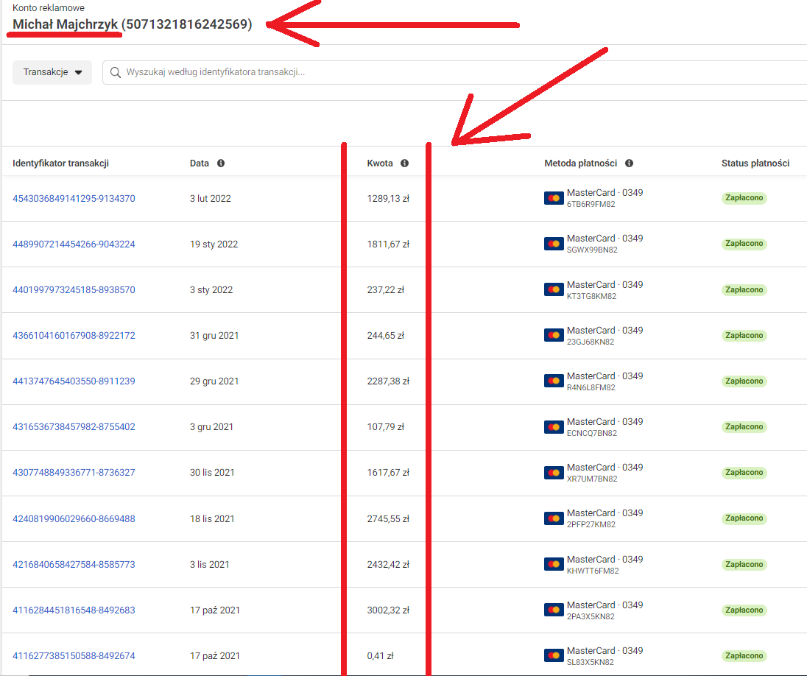Open transaction 4116284451816548-8492683
This screenshot has width=807, height=676.
[74, 610]
